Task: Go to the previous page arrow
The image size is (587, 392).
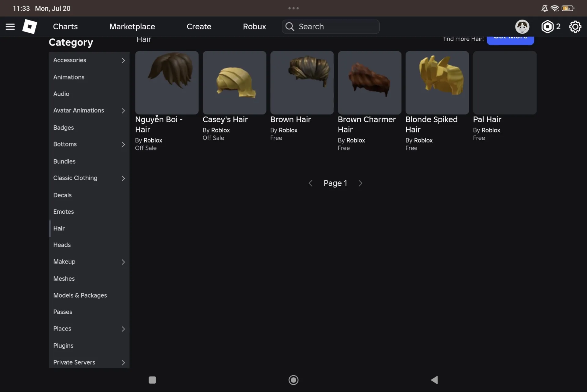Action: 310,183
